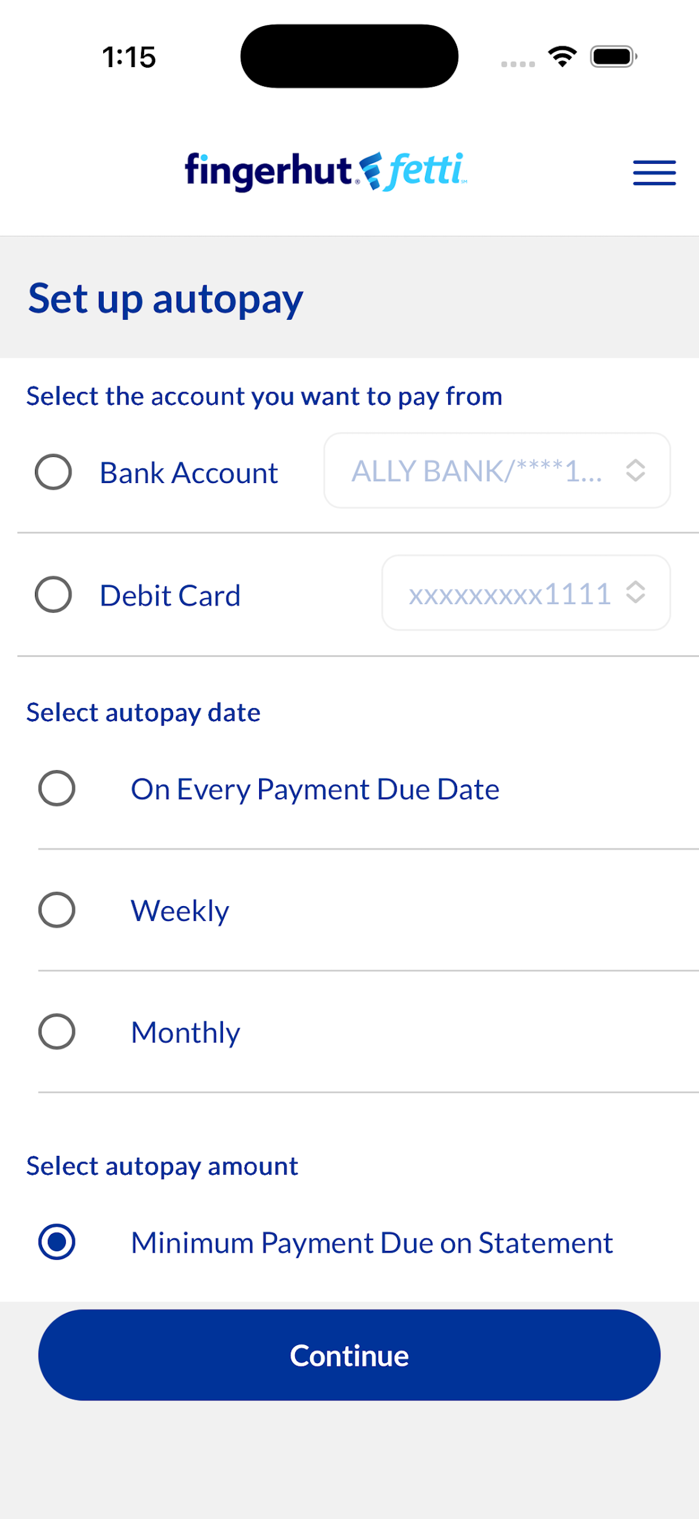Tap the battery status icon
This screenshot has height=1519, width=699.
[613, 57]
